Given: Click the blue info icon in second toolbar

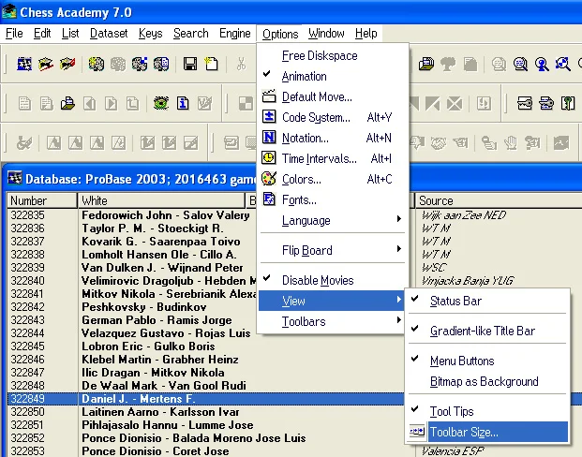Looking at the screenshot, I should (x=183, y=103).
